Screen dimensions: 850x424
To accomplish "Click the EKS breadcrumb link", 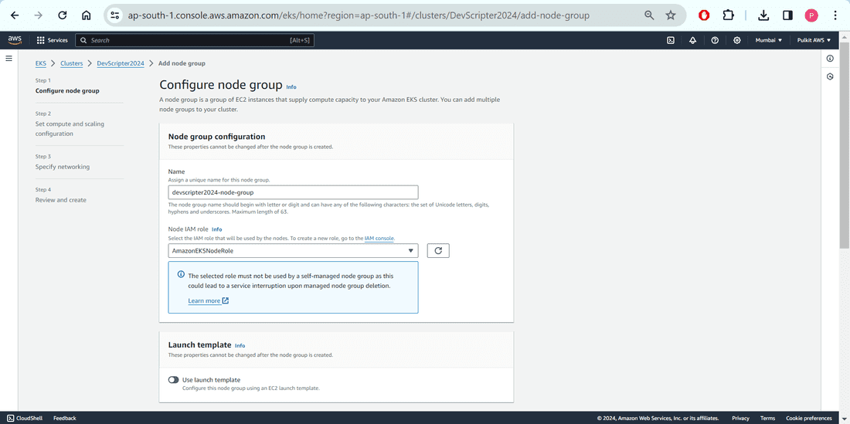I will [x=41, y=63].
